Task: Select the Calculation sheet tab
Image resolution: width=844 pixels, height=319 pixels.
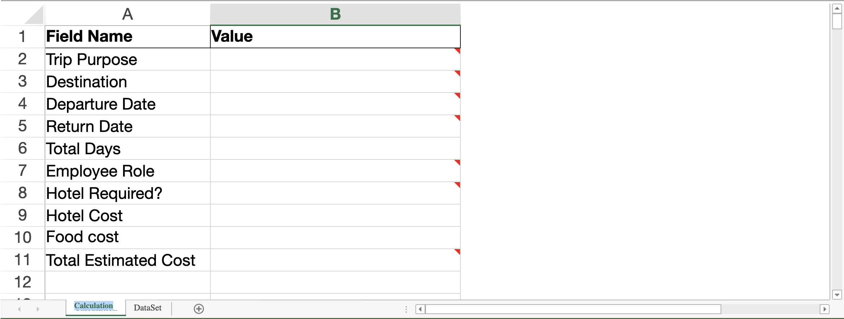Action: 94,306
